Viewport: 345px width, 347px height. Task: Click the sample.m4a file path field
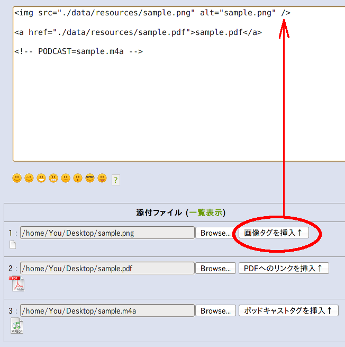(x=107, y=311)
